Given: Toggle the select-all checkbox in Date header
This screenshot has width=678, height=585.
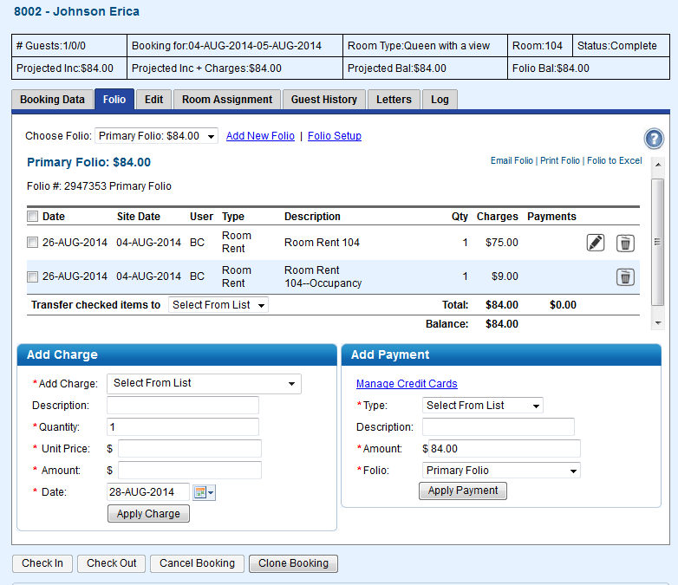Looking at the screenshot, I should tap(32, 216).
